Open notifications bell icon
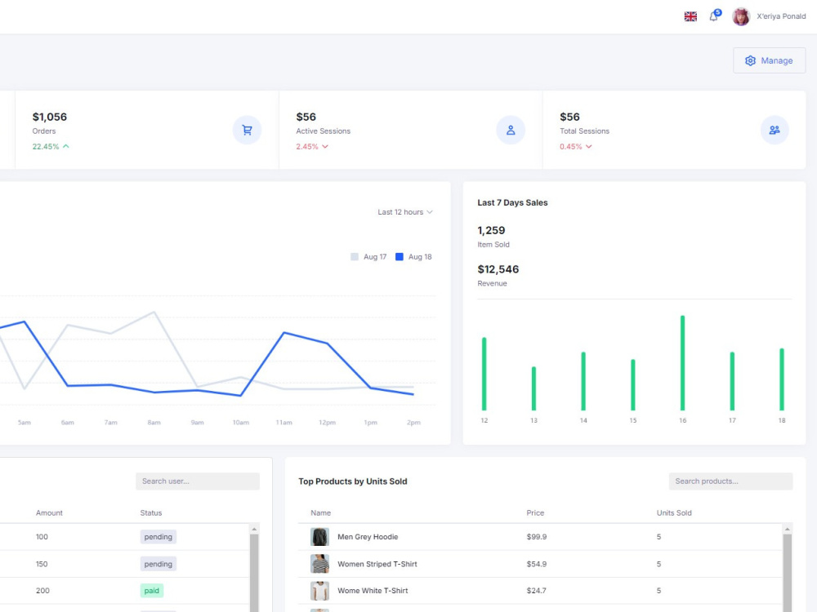 point(713,16)
